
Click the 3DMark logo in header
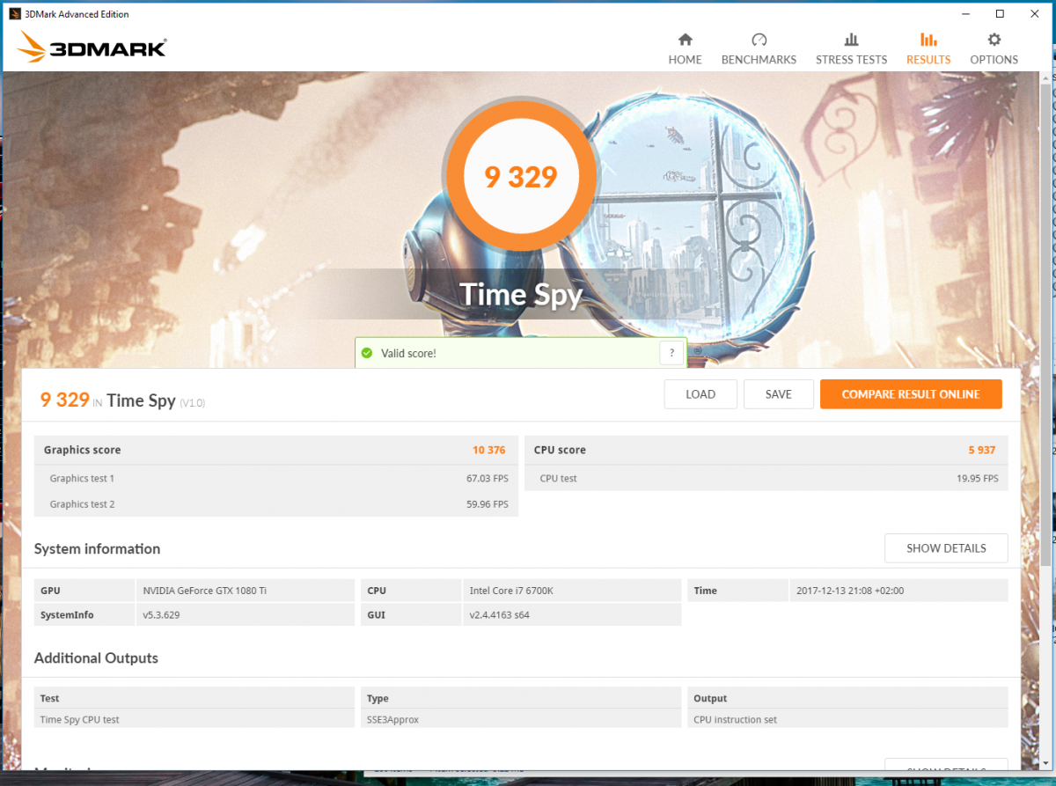pos(92,48)
